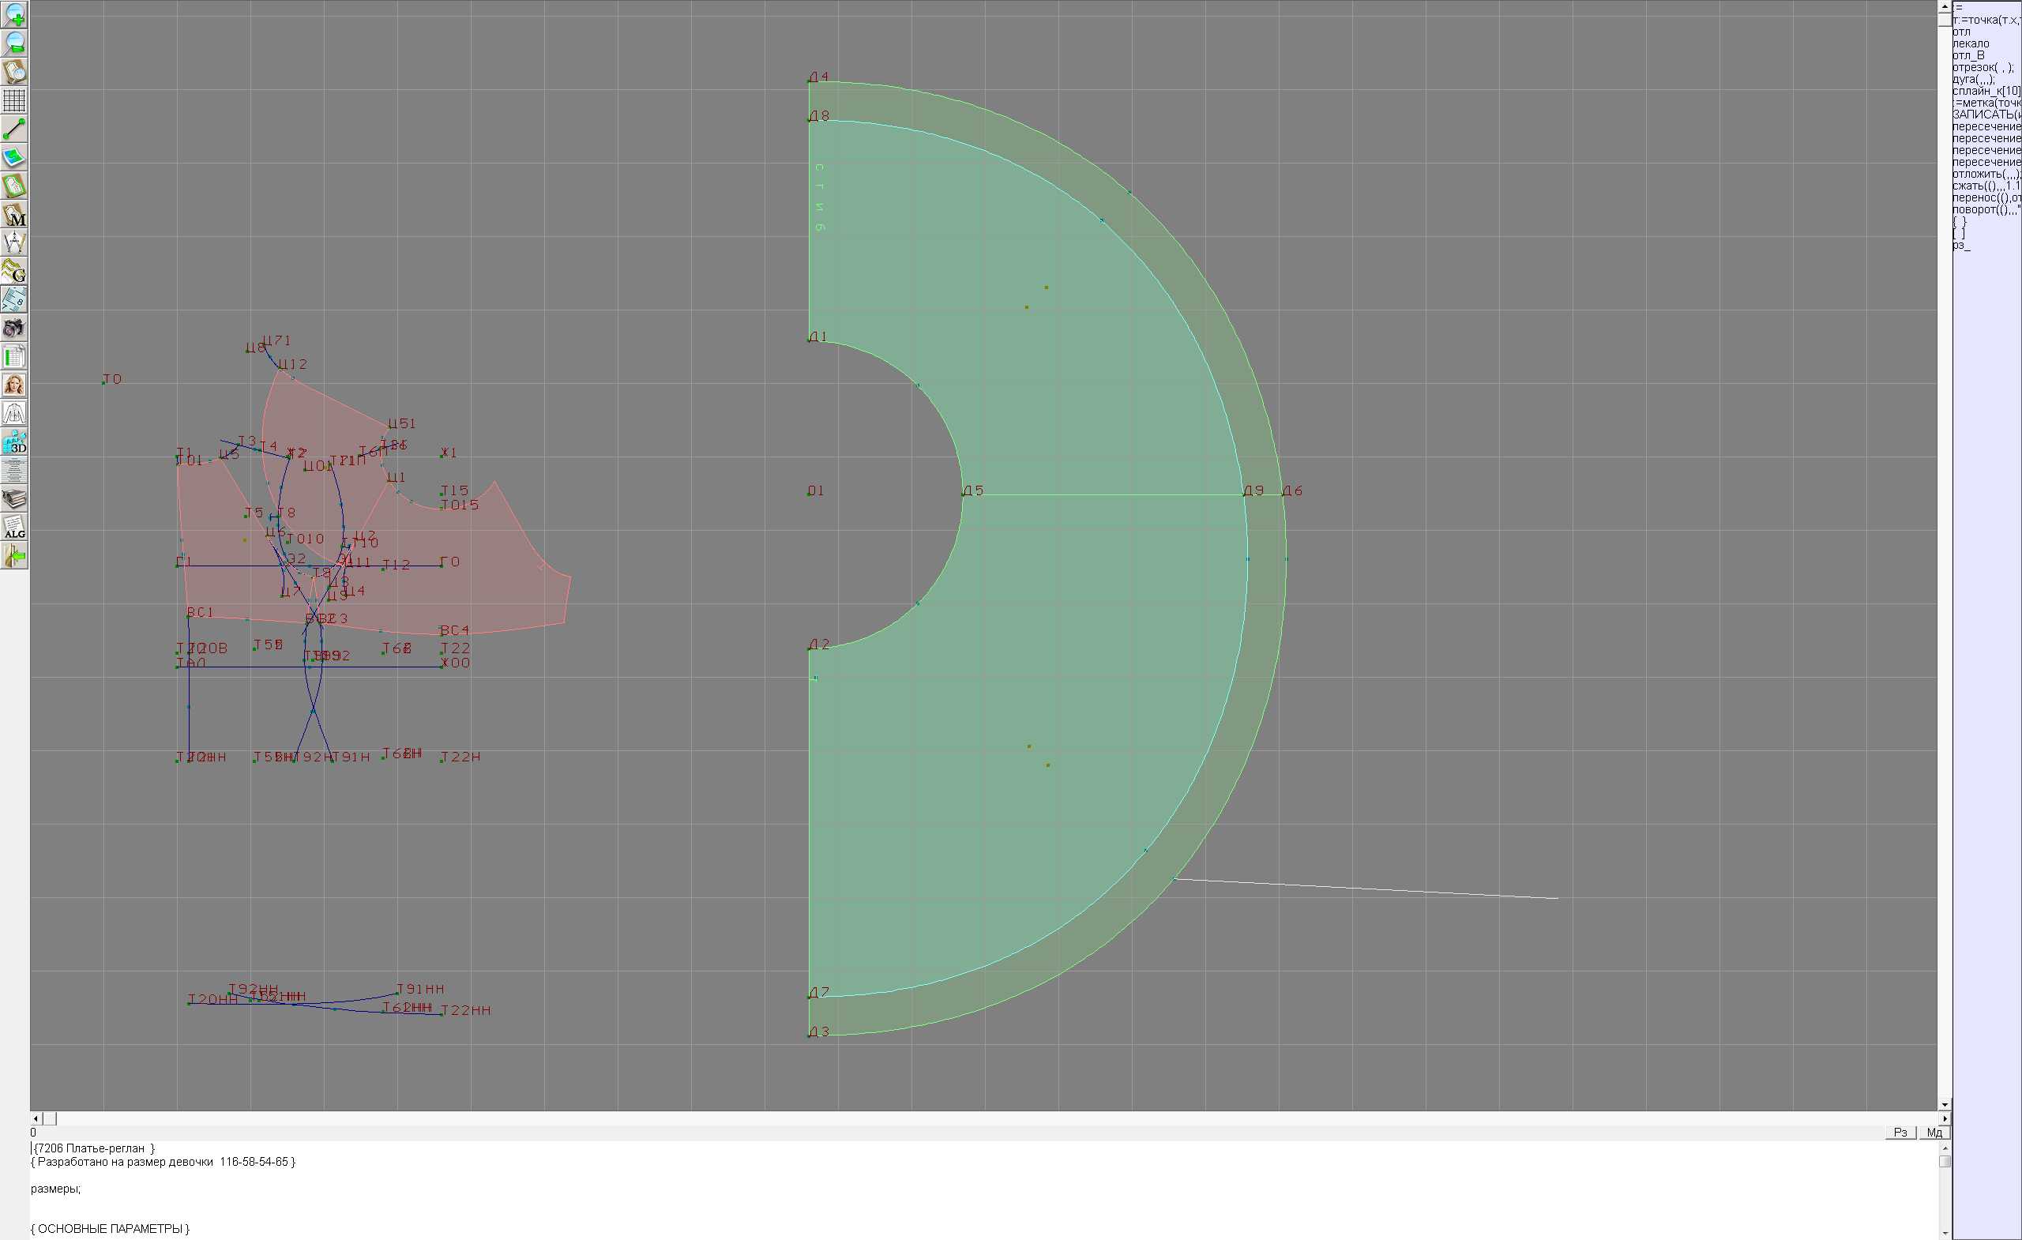
Task: Select the line segment drawing tool
Action: 15,129
